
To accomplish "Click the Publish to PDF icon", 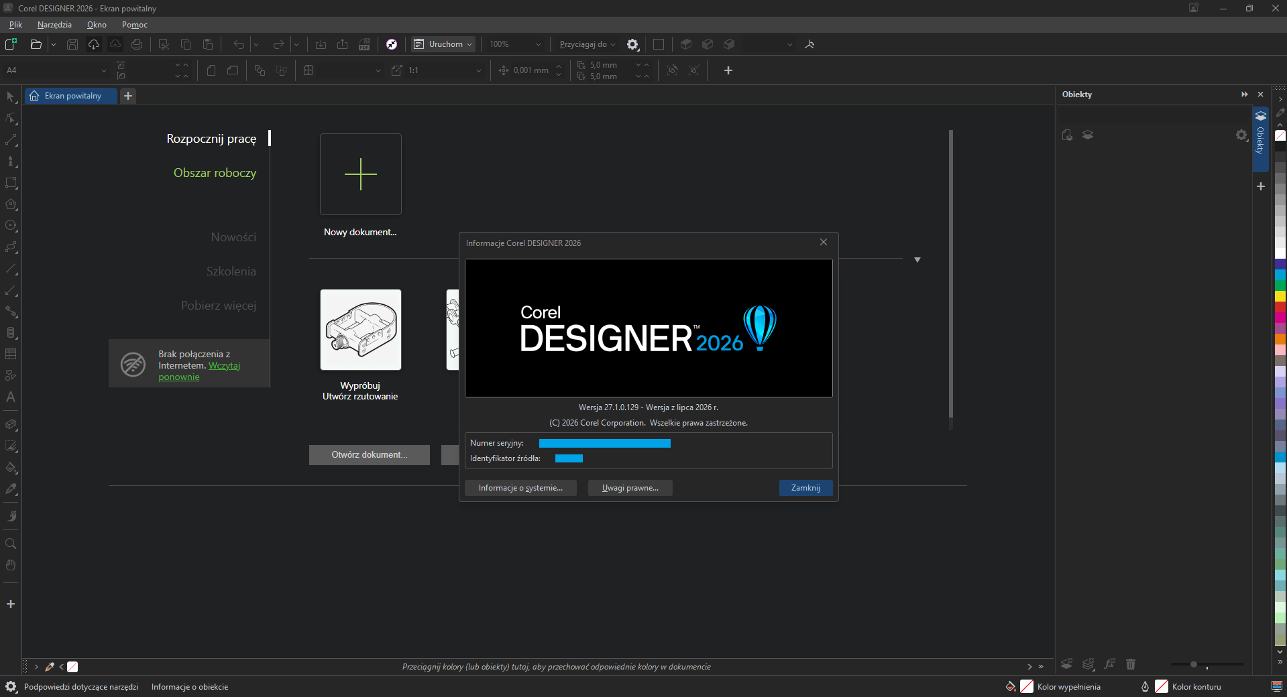I will pos(364,44).
